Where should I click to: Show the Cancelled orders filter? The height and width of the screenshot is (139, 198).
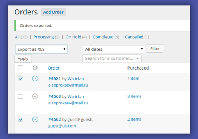tap(134, 37)
